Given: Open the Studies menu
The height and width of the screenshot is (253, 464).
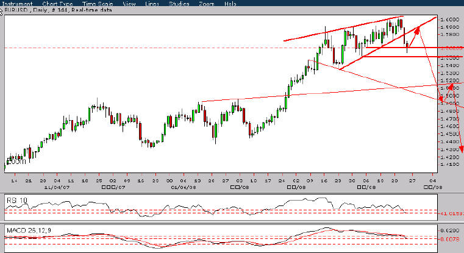Looking at the screenshot, I should [x=179, y=4].
